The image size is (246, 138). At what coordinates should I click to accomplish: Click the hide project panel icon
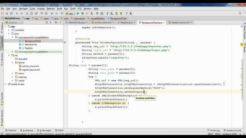pyautogui.click(x=61, y=23)
